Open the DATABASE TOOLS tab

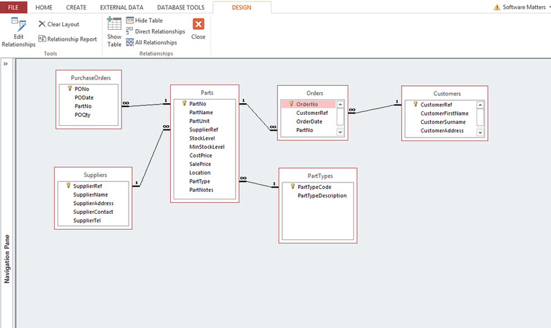coord(181,7)
